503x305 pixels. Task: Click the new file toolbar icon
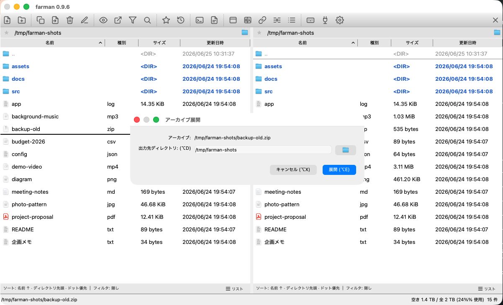[7, 20]
